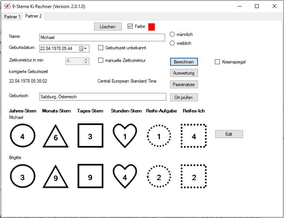Decrease Zeitkorrektur value with down arrow

pos(86,63)
